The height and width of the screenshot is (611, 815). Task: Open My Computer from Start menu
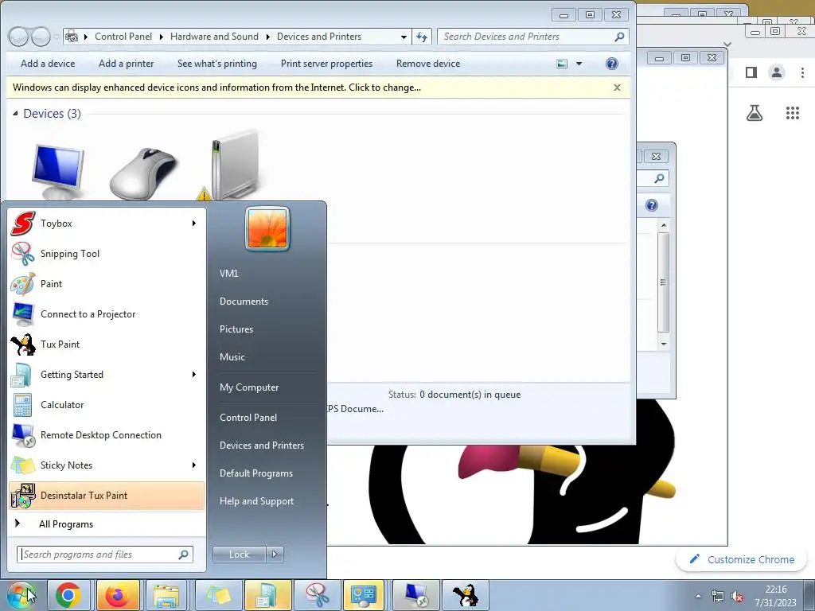click(249, 387)
